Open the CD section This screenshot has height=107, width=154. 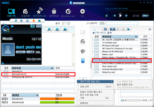tap(82, 13)
